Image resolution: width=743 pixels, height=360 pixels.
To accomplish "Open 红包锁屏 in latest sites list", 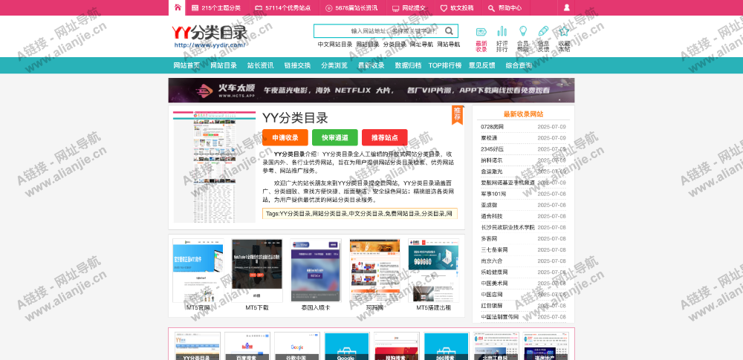I will 492,306.
